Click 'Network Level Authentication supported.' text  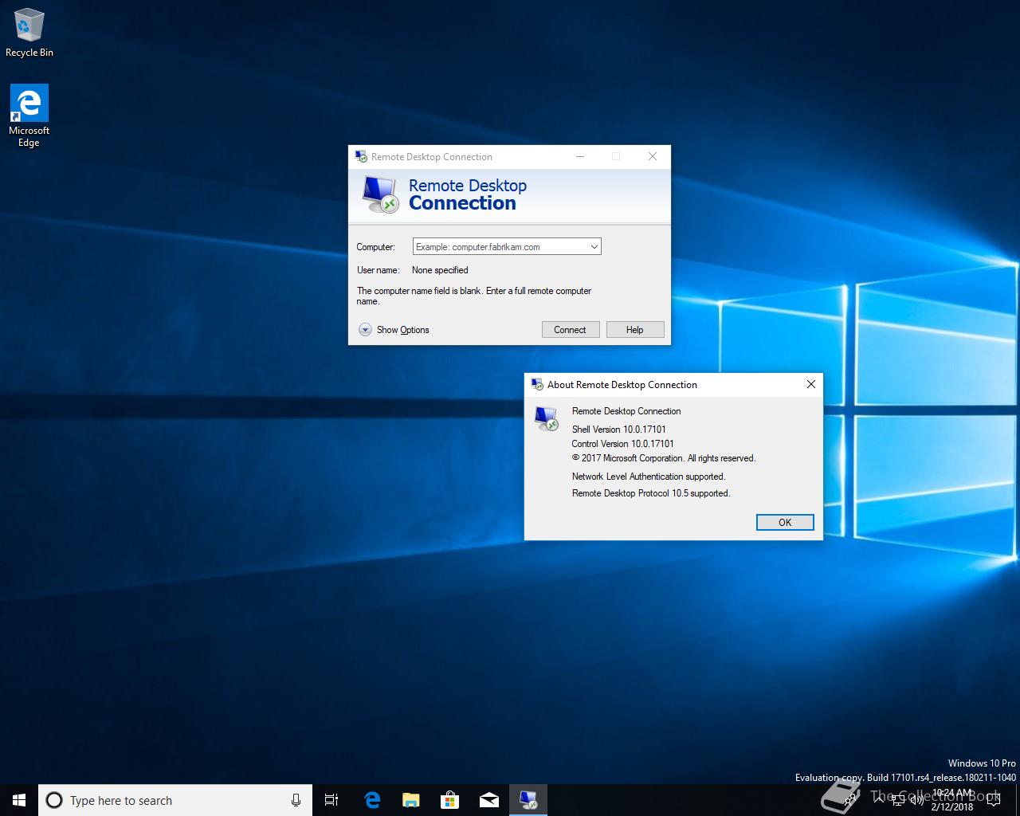click(649, 477)
